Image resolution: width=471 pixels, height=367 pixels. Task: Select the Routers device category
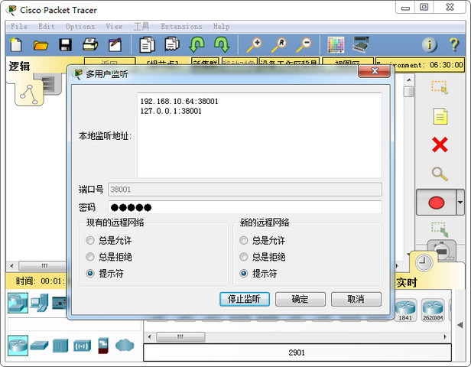point(18,346)
